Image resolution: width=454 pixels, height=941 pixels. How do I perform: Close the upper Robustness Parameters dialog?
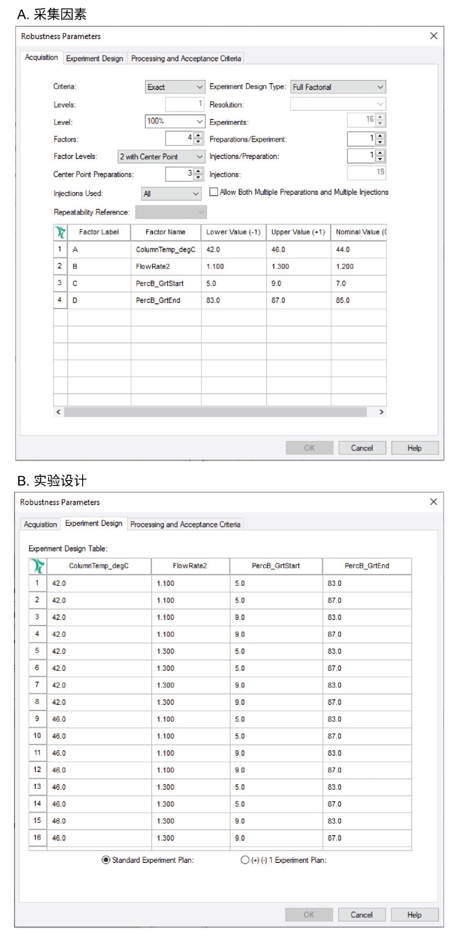point(433,36)
